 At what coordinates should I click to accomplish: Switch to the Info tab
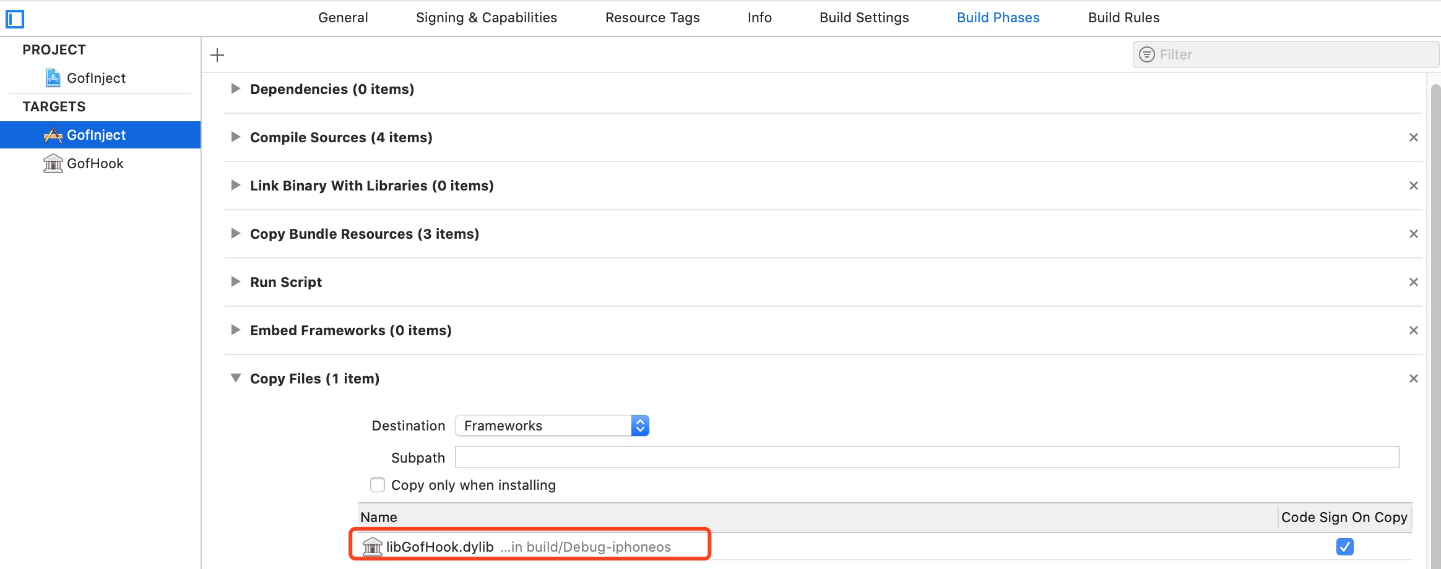coord(759,18)
